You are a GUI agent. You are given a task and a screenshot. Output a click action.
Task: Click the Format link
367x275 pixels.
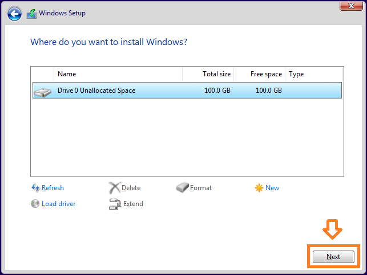[201, 188]
